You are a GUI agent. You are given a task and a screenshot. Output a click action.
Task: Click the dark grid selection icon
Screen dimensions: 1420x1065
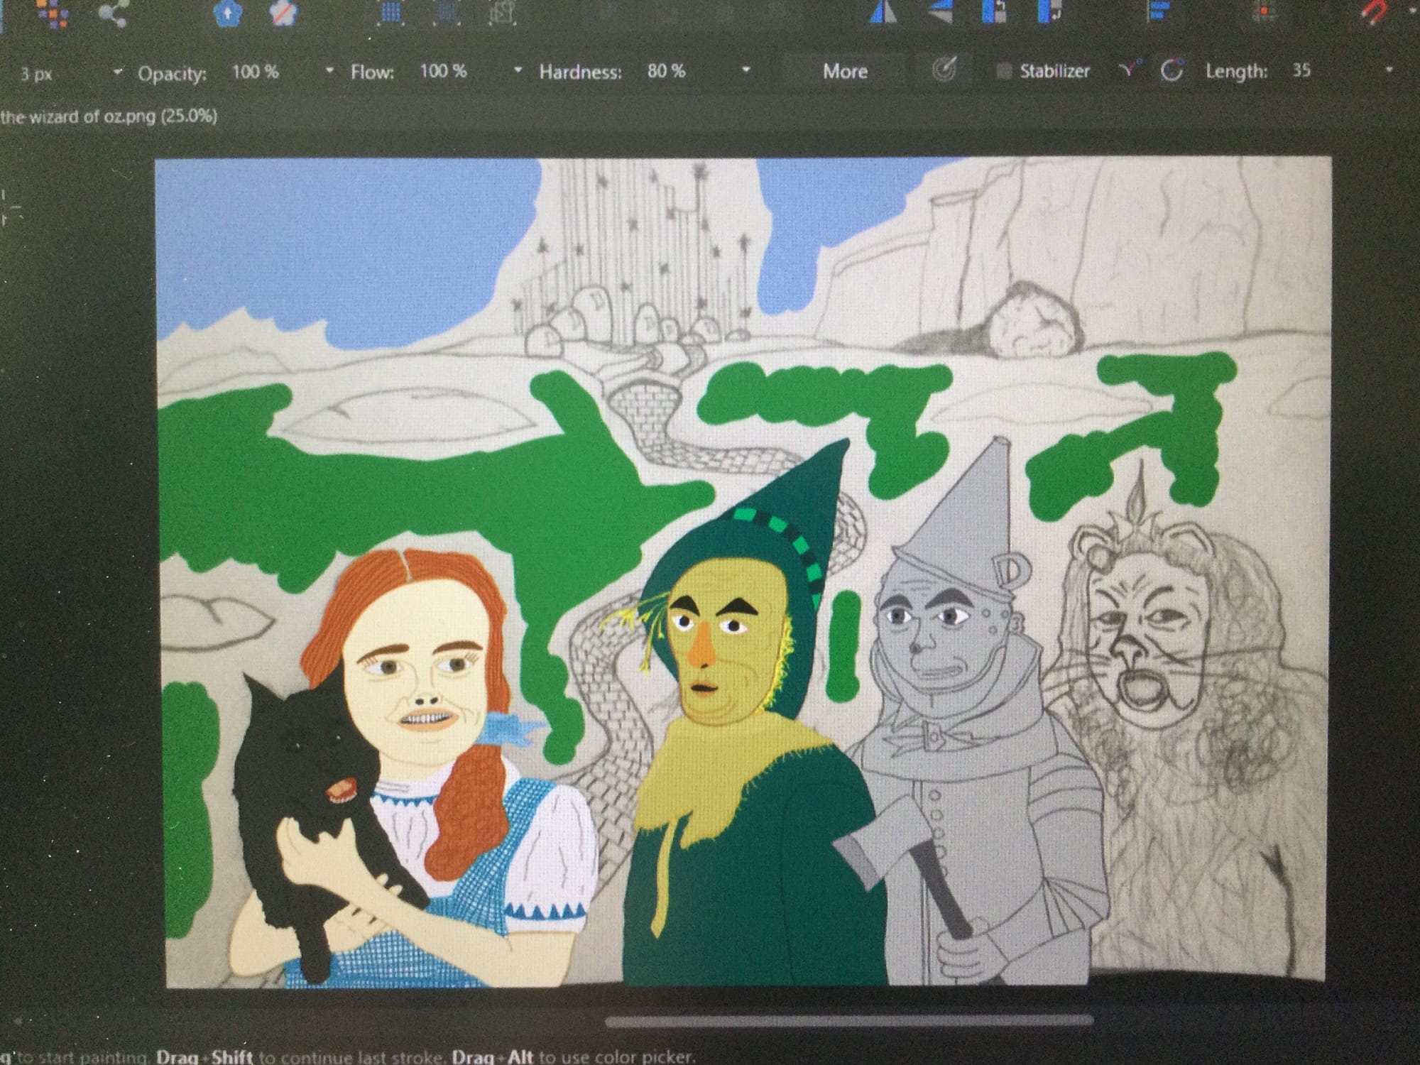click(447, 13)
